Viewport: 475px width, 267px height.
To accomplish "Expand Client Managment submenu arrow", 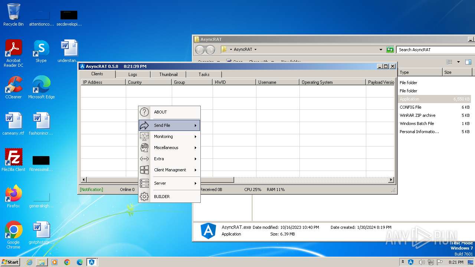I will [195, 170].
